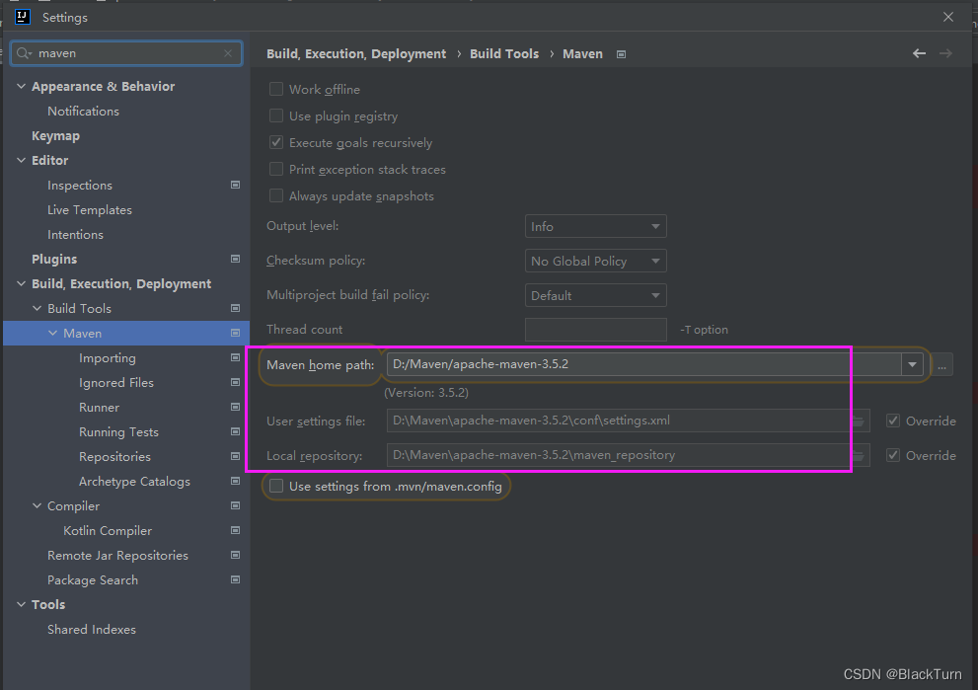Click Build Tools breadcrumb link
The height and width of the screenshot is (690, 978).
point(504,54)
